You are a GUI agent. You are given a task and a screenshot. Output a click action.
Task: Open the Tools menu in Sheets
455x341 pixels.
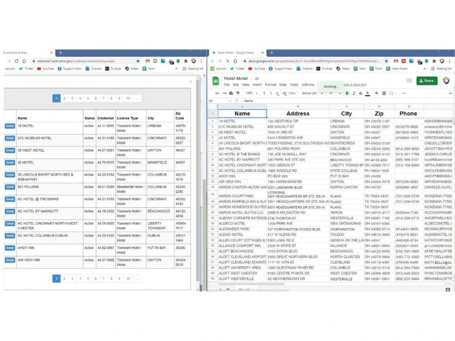[x=294, y=85]
